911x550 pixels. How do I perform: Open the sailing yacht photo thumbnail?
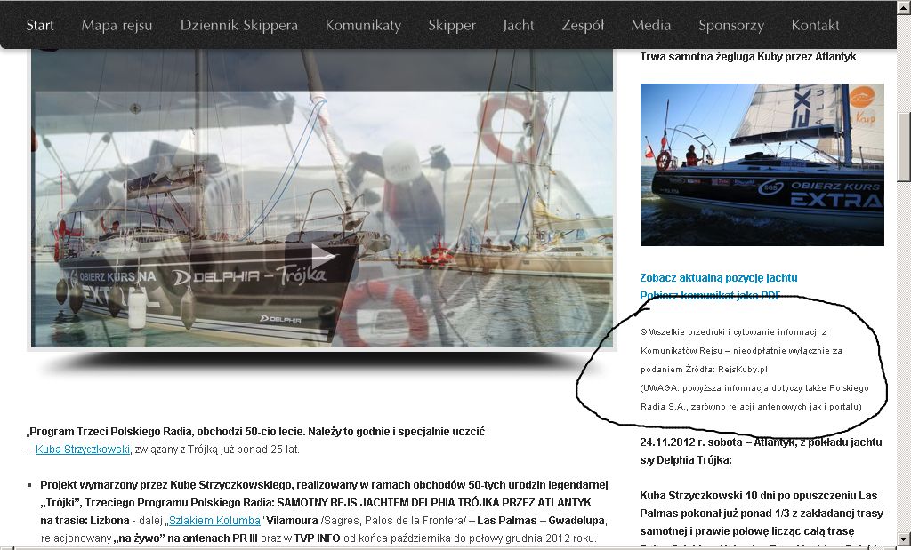coord(762,164)
